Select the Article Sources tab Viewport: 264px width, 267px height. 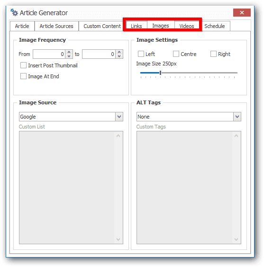click(56, 26)
